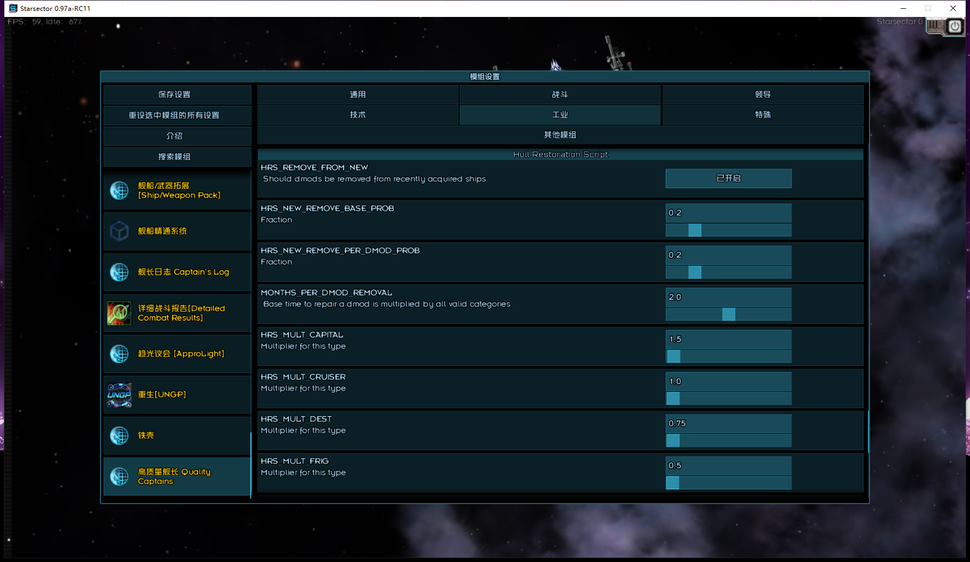Image resolution: width=970 pixels, height=562 pixels.
Task: Switch to the 战斗 category tab
Action: pyautogui.click(x=560, y=94)
